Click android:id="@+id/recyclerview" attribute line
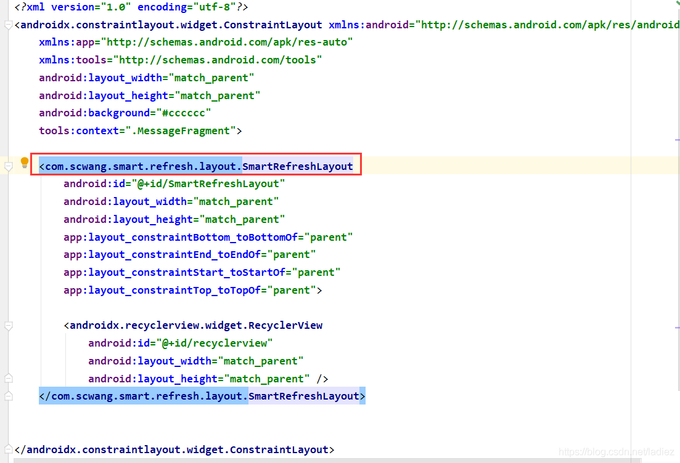Image resolution: width=680 pixels, height=463 pixels. coord(181,344)
